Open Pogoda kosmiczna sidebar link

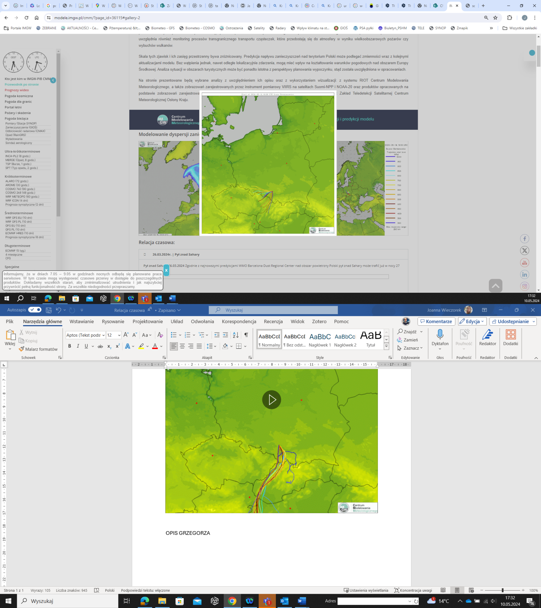(x=19, y=96)
